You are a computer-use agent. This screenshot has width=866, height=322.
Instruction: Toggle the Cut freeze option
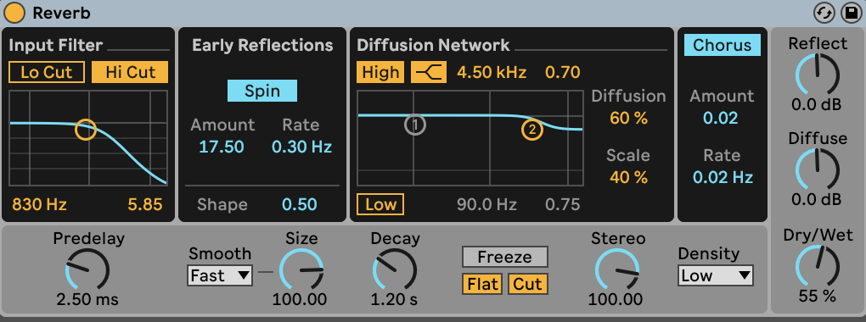[x=527, y=284]
